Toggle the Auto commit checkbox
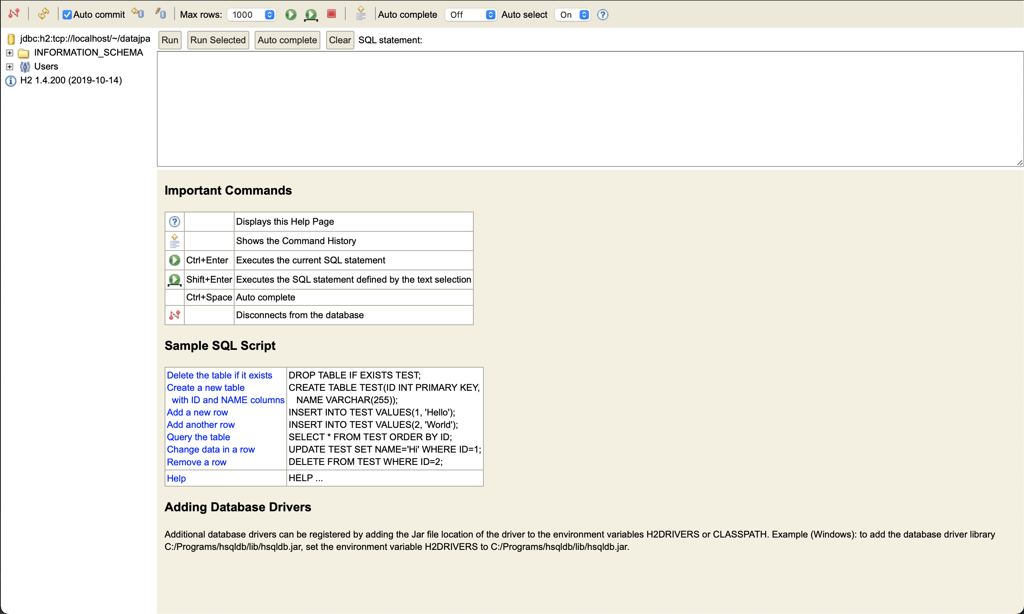The height and width of the screenshot is (614, 1024). [67, 15]
